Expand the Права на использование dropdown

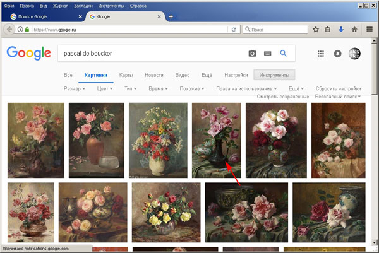pos(246,88)
